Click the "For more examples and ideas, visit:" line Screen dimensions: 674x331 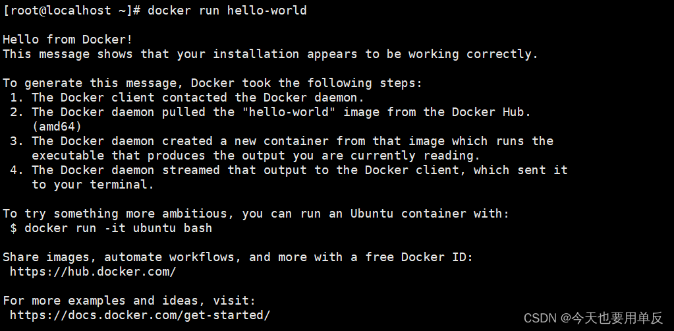pos(128,301)
